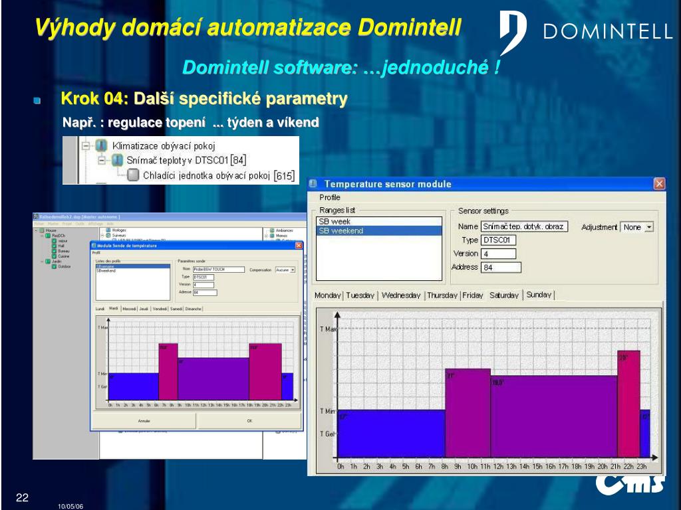This screenshot has width=681, height=510.
Task: Click the Snímač teploty v DTSC01 thermometer icon
Action: [117, 160]
